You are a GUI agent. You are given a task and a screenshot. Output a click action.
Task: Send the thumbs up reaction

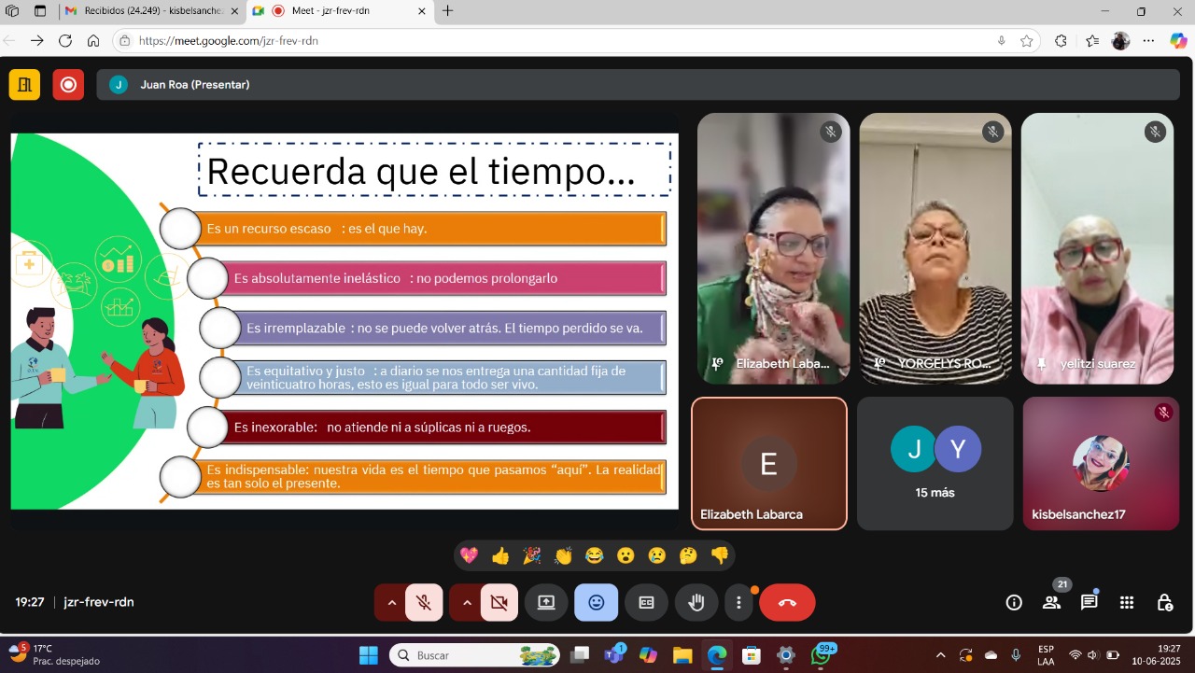pyautogui.click(x=500, y=556)
